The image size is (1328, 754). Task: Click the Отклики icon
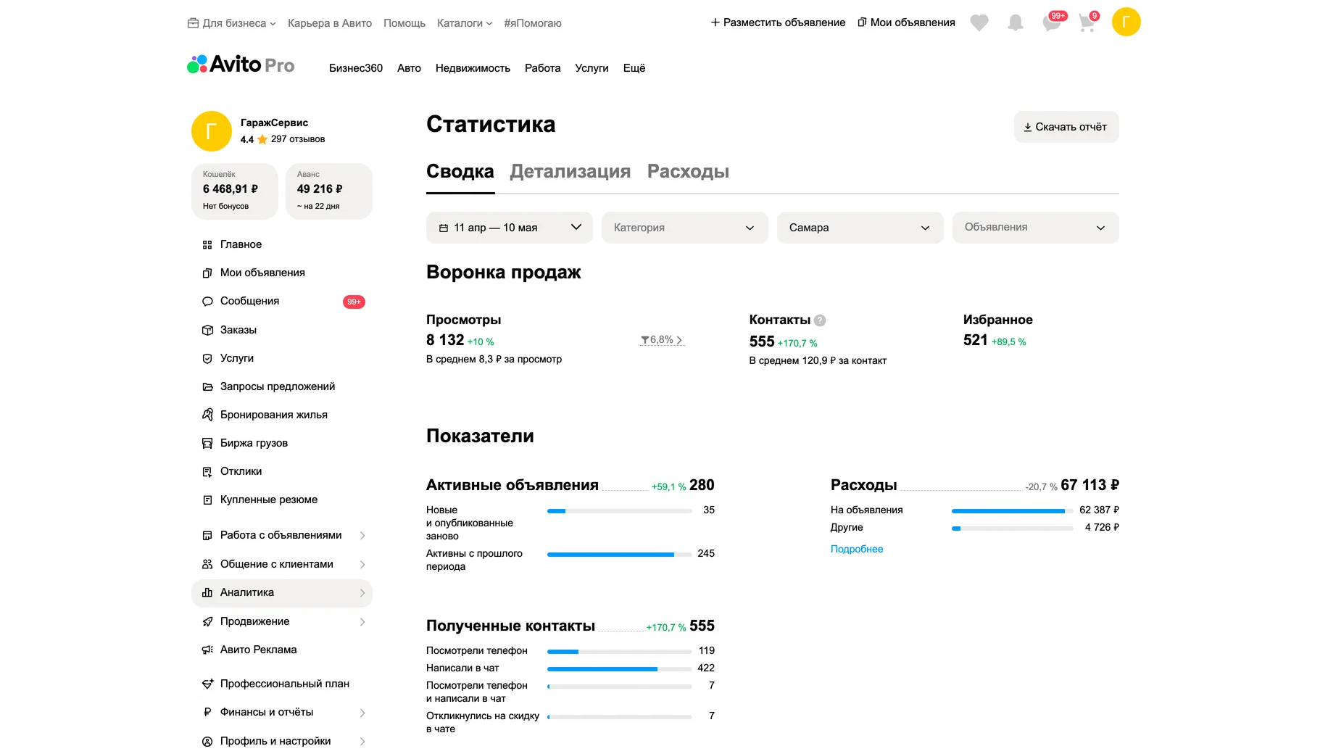tap(207, 471)
